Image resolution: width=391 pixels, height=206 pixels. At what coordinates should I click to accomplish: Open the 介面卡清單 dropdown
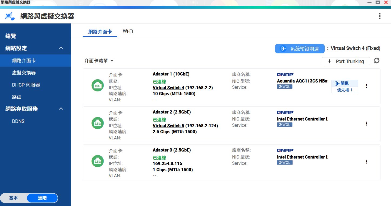pyautogui.click(x=99, y=61)
